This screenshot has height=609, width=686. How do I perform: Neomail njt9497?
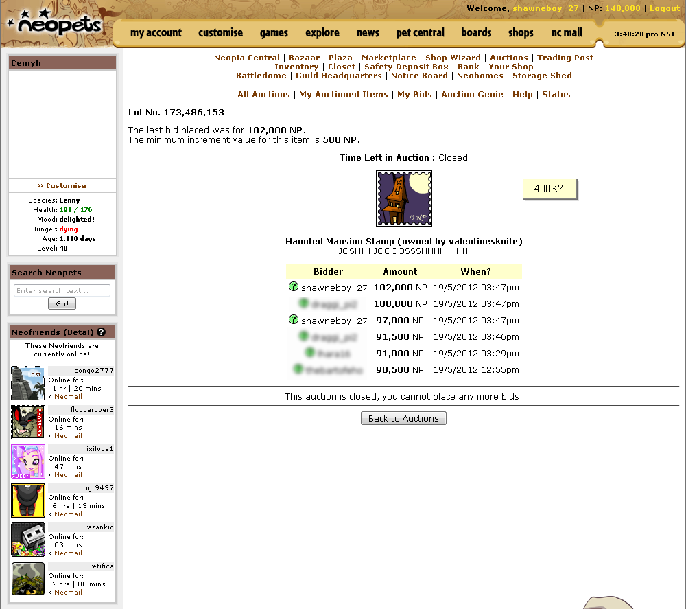pyautogui.click(x=68, y=514)
